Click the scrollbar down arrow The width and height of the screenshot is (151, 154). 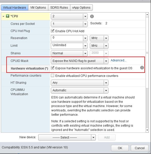point(147,130)
